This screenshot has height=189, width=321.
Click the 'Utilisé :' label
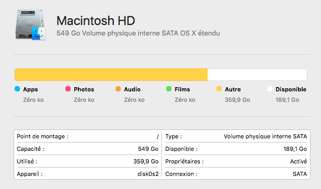point(27,161)
